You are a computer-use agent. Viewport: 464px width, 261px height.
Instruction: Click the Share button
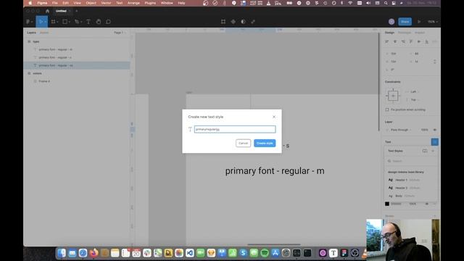click(405, 22)
